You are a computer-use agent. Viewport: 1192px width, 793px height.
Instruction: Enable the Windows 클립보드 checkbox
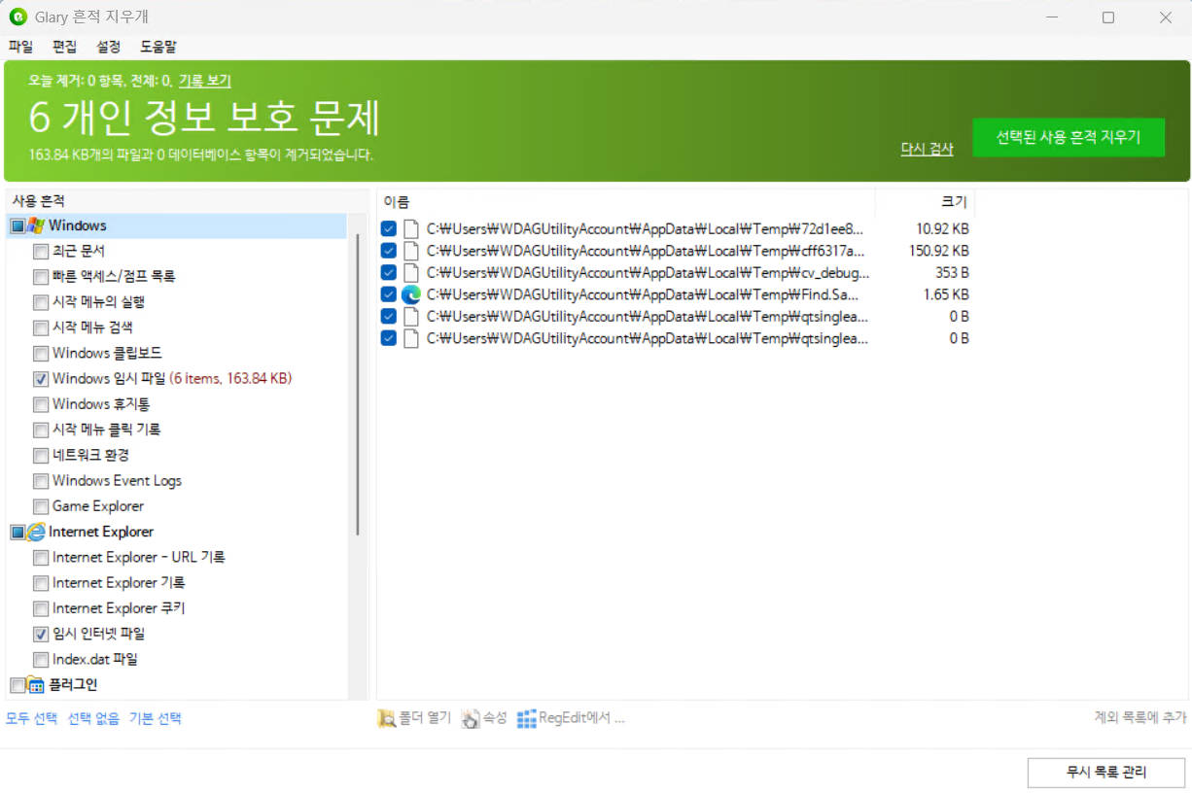[41, 354]
